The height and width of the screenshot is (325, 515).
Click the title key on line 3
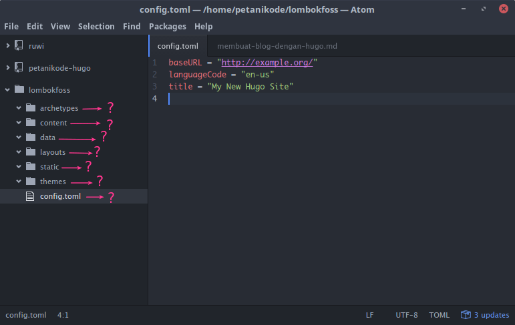coord(180,86)
